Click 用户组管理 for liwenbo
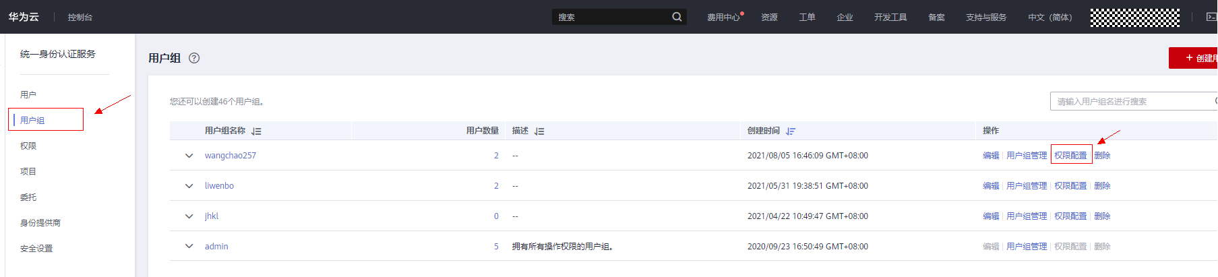 click(x=1027, y=186)
